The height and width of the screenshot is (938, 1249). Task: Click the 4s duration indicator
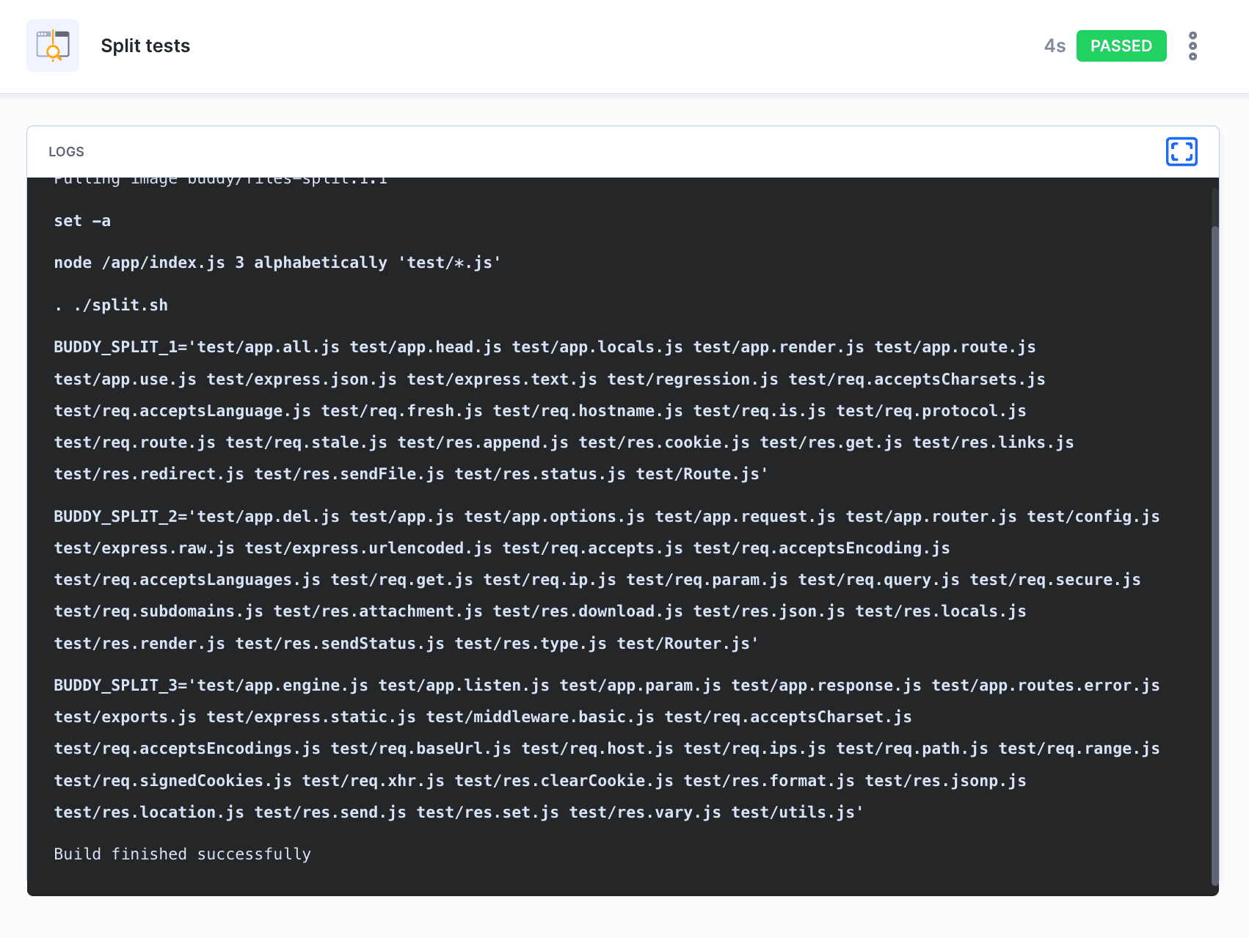point(1055,46)
